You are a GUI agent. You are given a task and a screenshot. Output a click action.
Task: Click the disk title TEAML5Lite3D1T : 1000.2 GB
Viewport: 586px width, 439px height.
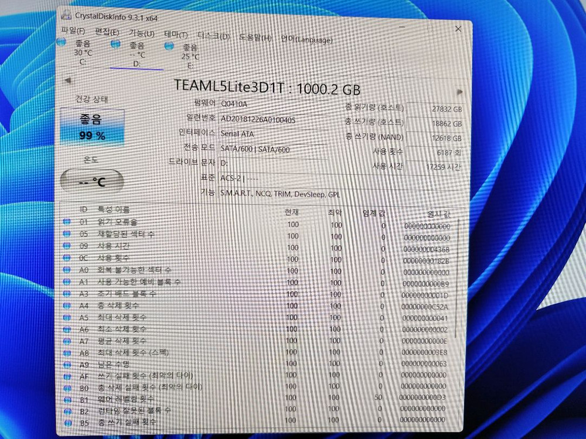(267, 88)
